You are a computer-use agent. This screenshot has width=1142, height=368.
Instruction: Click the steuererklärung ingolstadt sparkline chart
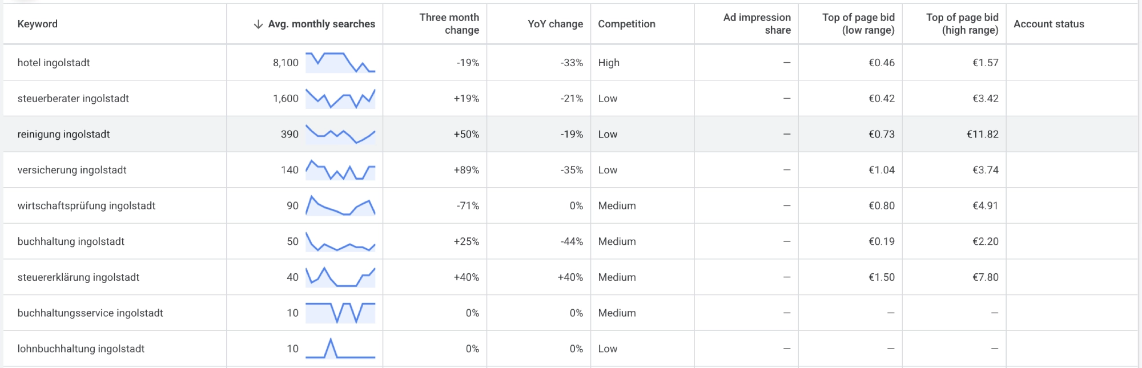340,277
